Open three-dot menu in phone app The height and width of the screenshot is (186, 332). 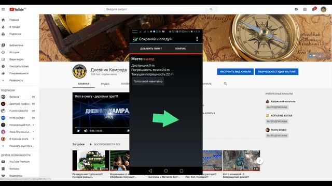(197, 39)
